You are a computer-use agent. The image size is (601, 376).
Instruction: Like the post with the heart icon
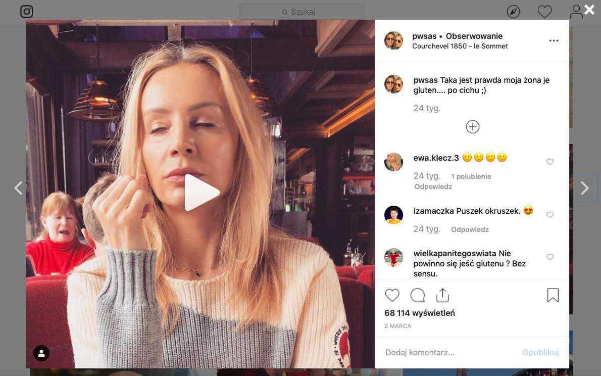[392, 296]
